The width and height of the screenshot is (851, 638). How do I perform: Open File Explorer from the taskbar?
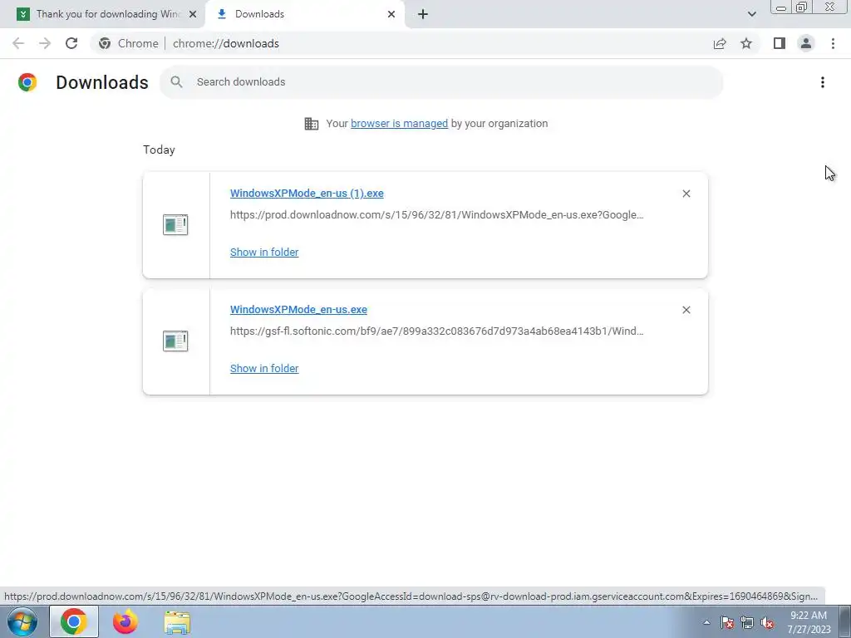(177, 622)
